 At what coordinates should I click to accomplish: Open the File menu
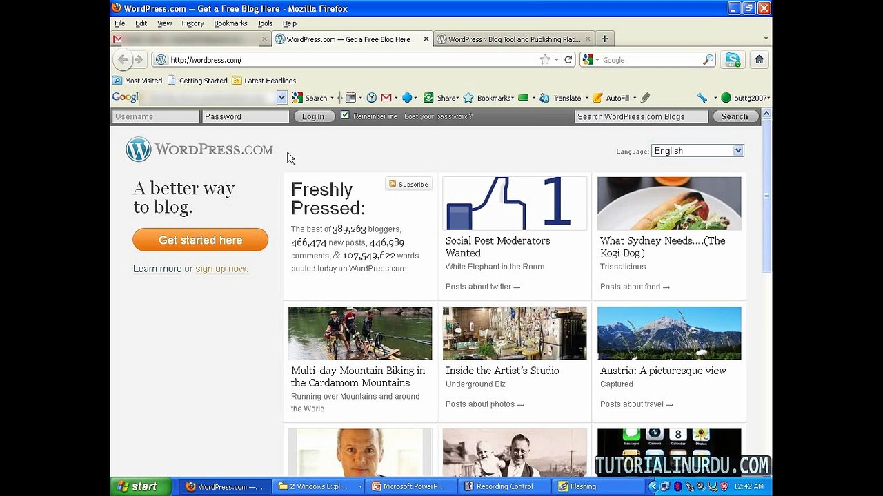coord(120,23)
